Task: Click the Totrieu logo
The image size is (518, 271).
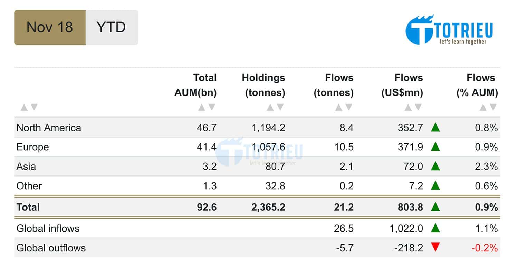Action: [449, 30]
